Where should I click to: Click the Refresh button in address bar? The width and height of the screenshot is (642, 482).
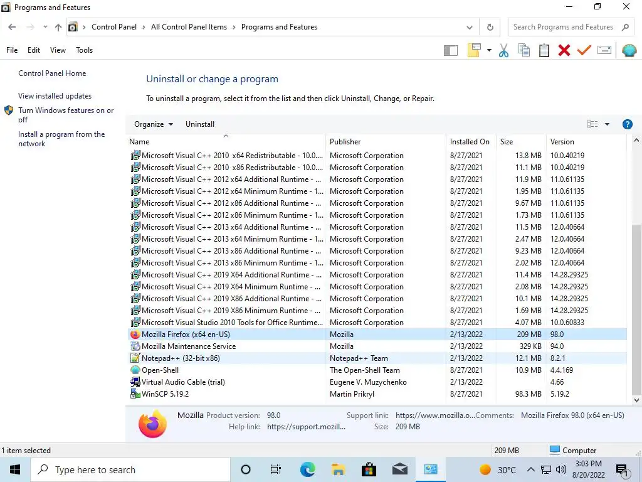click(x=490, y=27)
